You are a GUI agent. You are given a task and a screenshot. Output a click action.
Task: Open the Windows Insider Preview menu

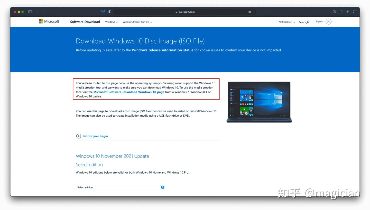[137, 22]
